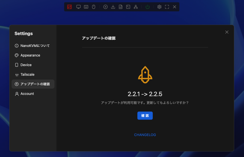Open the CHANGELOG link

tap(145, 135)
